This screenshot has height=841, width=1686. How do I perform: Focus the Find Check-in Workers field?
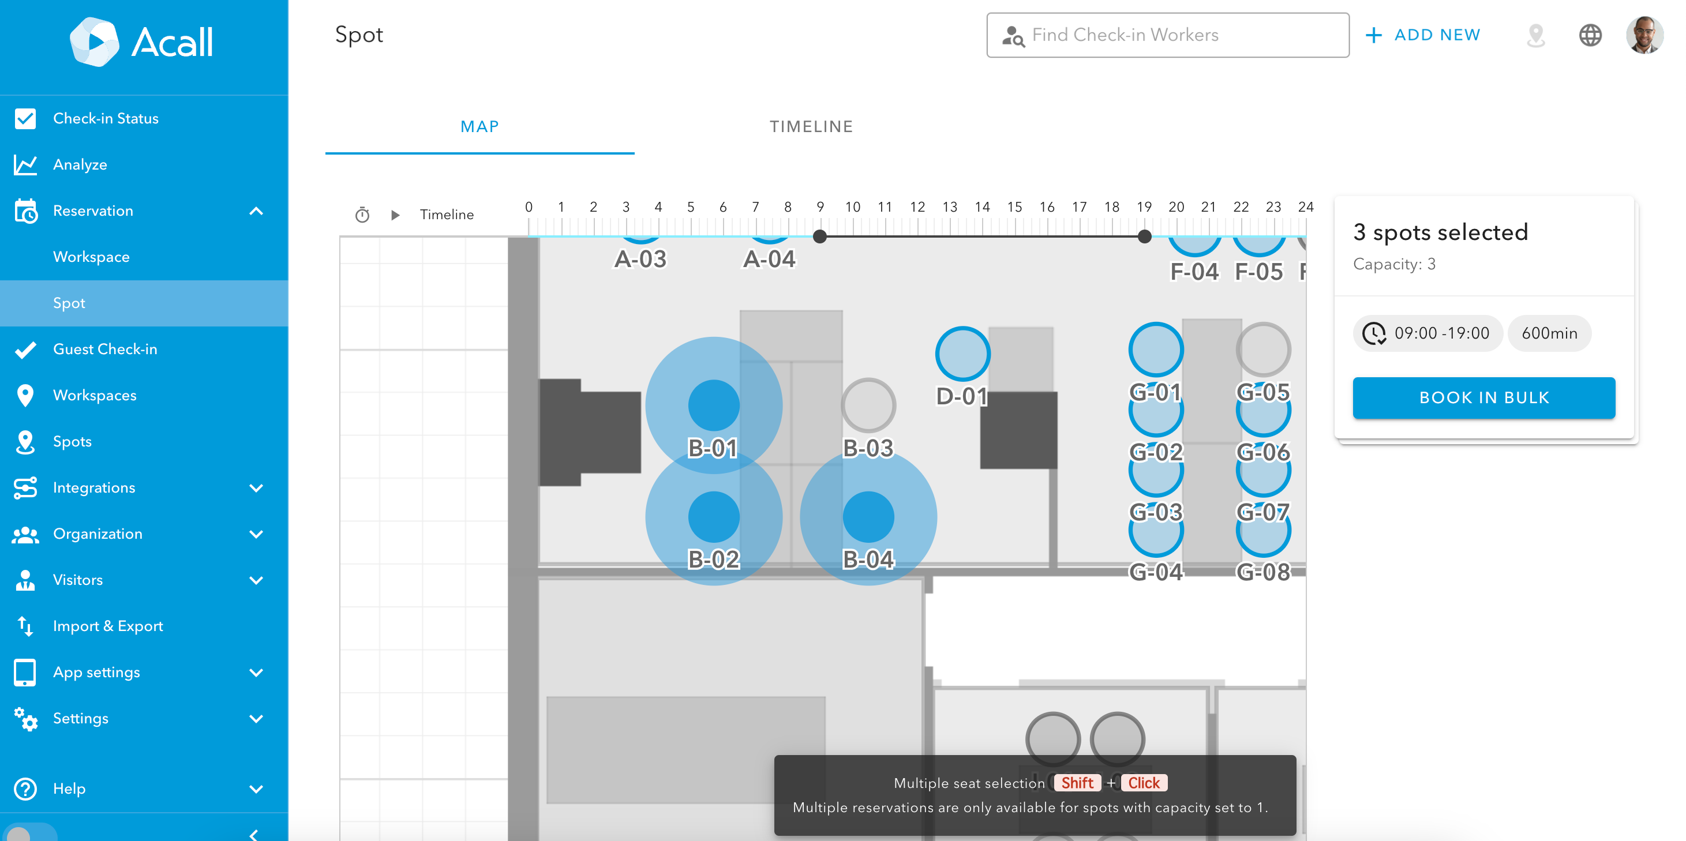click(x=1168, y=35)
